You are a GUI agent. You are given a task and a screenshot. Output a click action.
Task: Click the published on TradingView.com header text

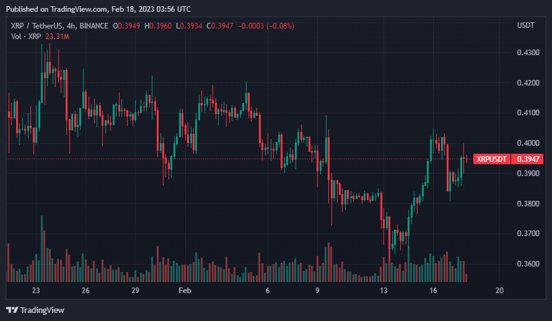[x=98, y=9]
